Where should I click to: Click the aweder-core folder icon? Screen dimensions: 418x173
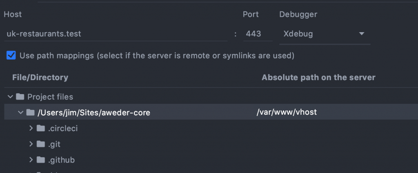30,113
